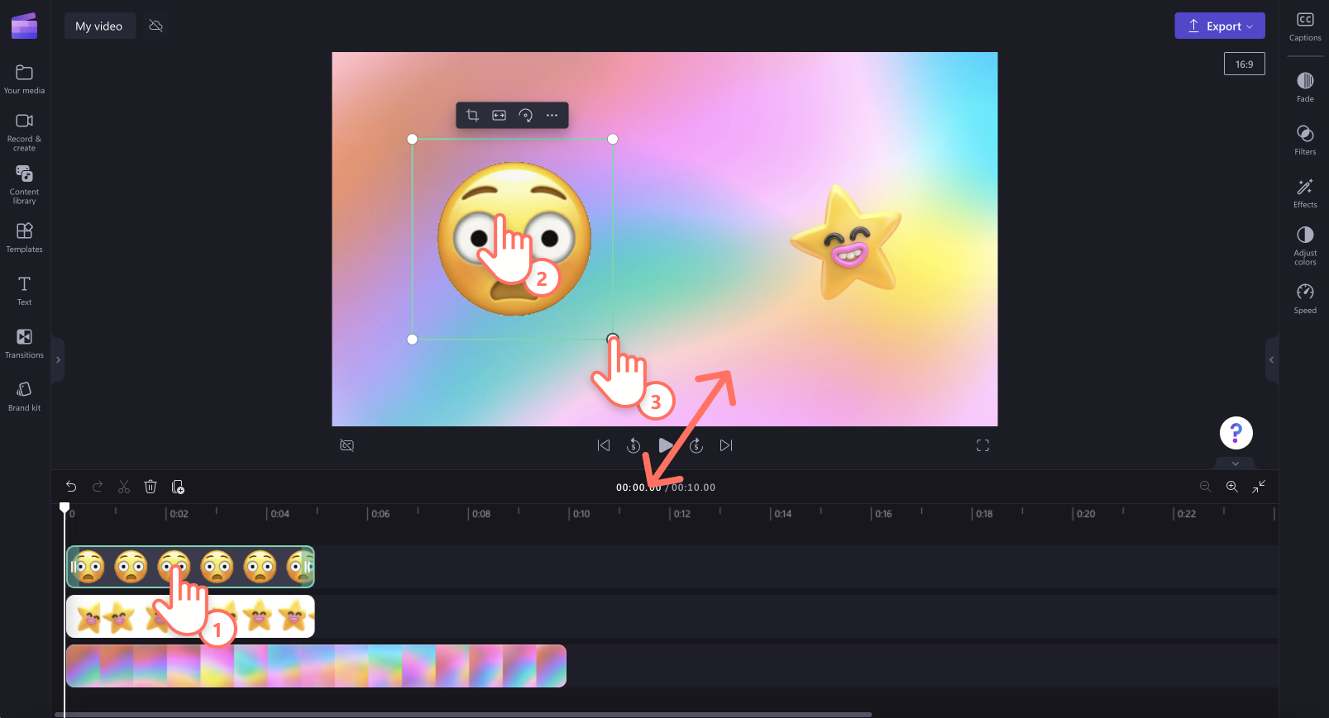This screenshot has height=718, width=1329.
Task: Open the Filters panel
Action: click(x=1305, y=140)
